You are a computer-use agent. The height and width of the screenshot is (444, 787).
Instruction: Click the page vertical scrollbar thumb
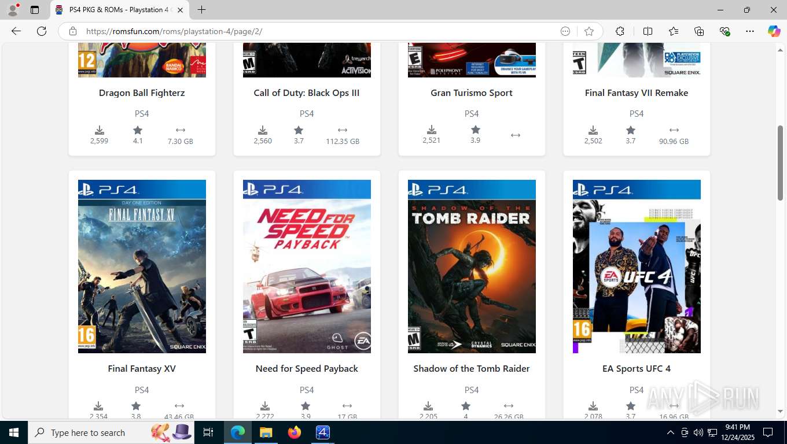click(780, 162)
